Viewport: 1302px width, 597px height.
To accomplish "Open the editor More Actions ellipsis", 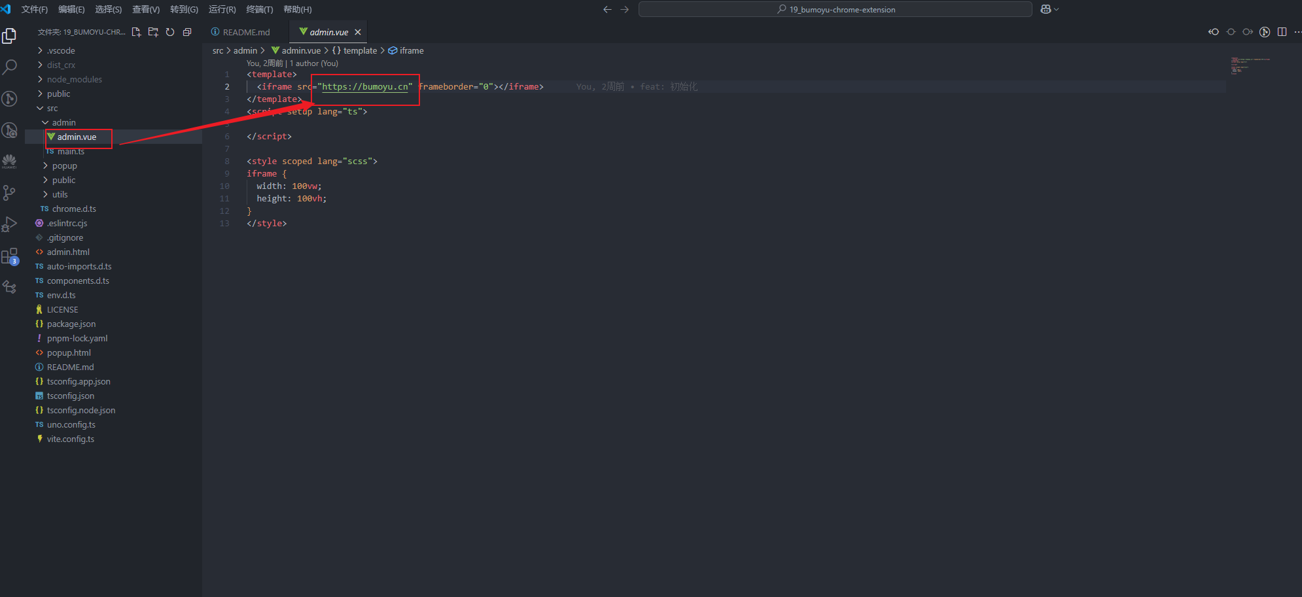I will pos(1297,32).
